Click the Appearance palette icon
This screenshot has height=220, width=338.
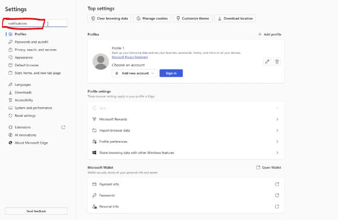point(10,57)
